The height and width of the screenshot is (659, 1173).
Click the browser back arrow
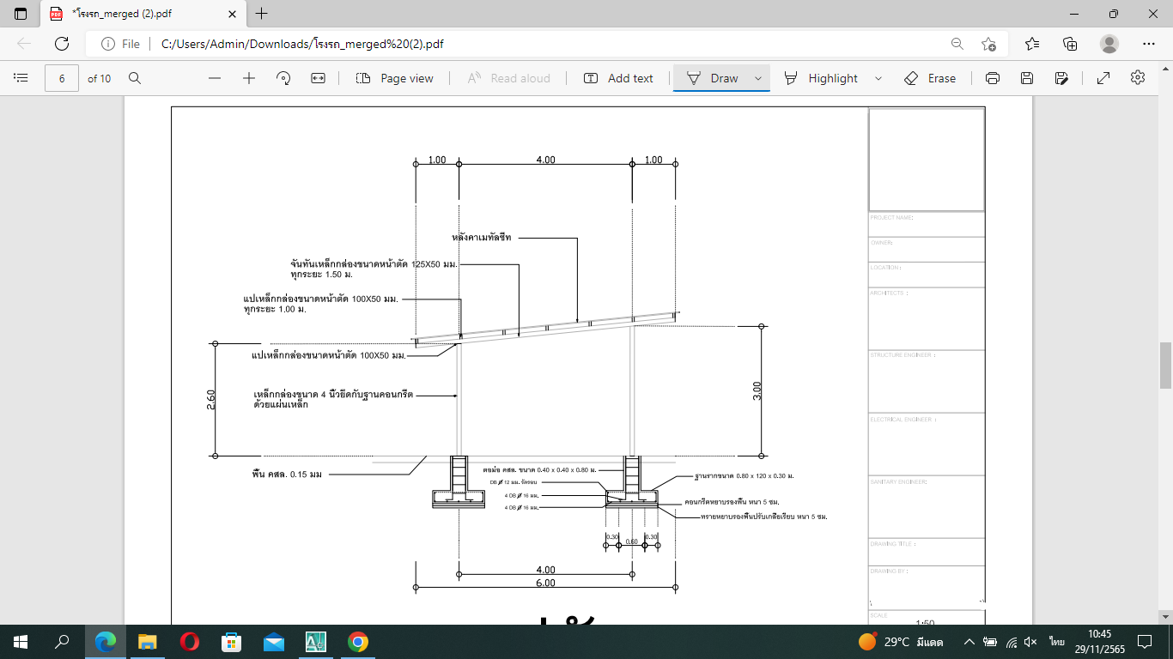click(x=24, y=44)
